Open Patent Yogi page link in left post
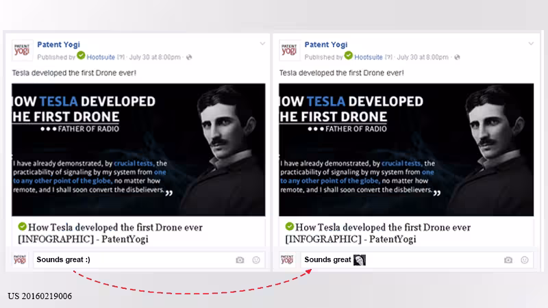548x308 pixels. point(58,44)
